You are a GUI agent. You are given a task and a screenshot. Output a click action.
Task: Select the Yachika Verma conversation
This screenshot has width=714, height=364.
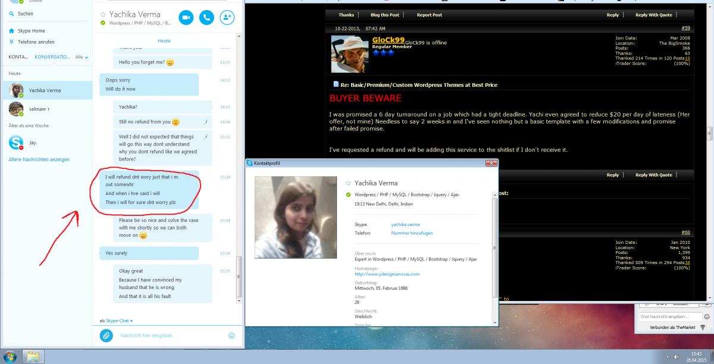(x=46, y=90)
